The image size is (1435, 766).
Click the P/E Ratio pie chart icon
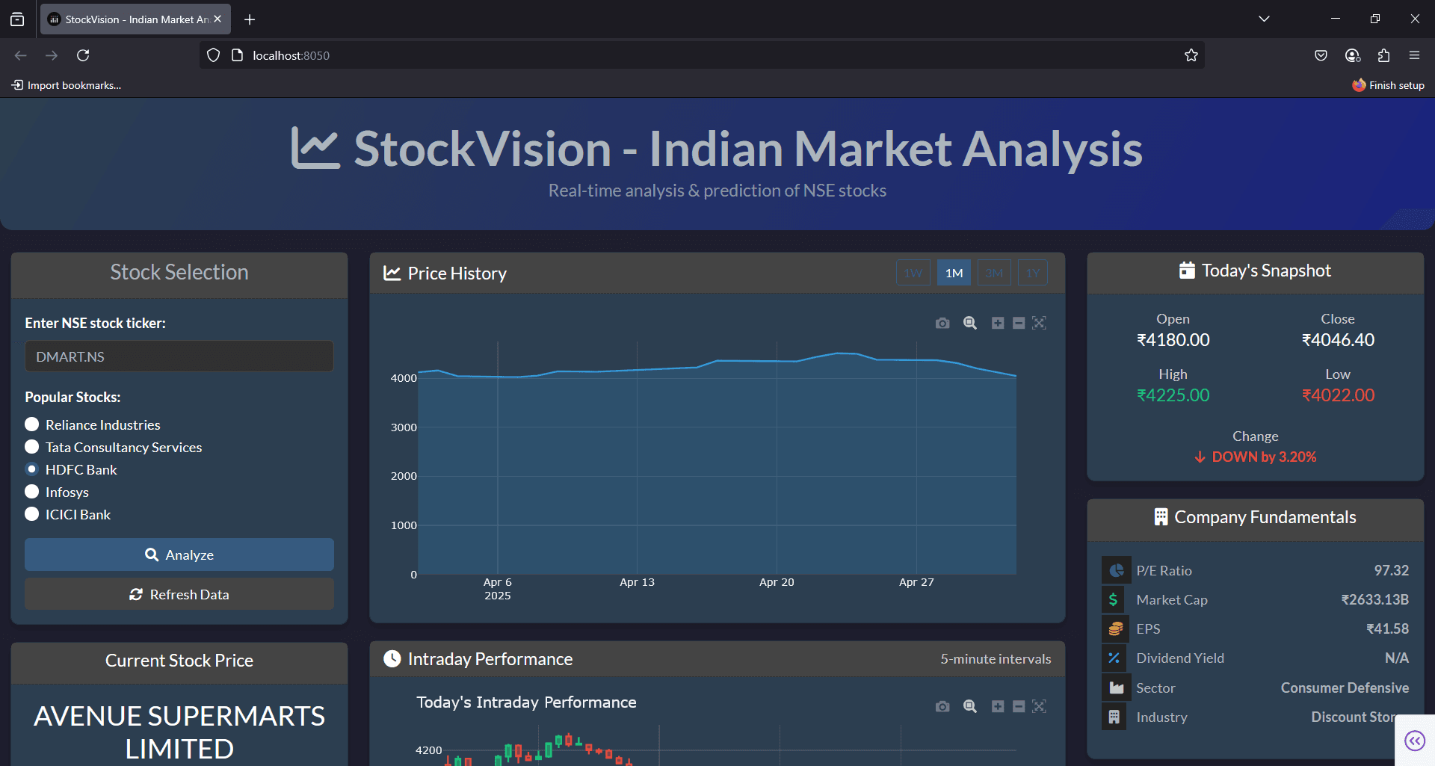(1114, 569)
